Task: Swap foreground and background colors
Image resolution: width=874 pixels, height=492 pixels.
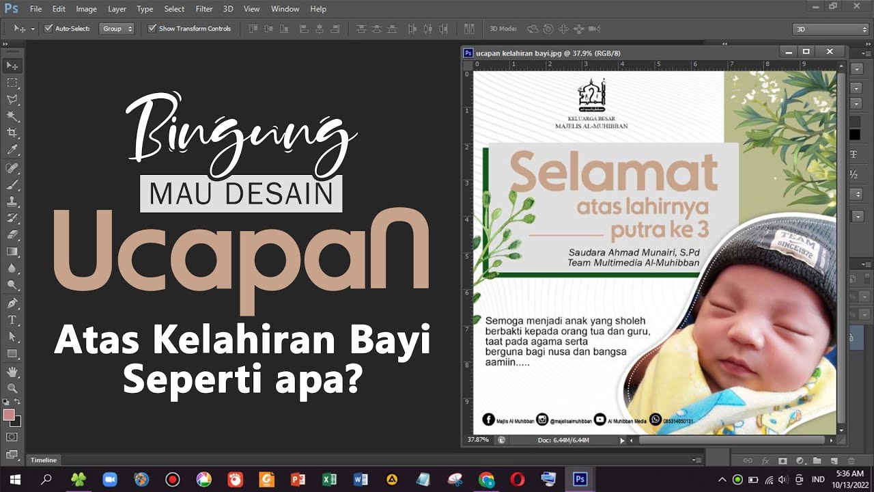Action: pos(18,402)
